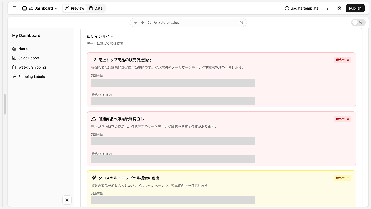Switch to the Data tab
This screenshot has height=209, width=371.
96,8
